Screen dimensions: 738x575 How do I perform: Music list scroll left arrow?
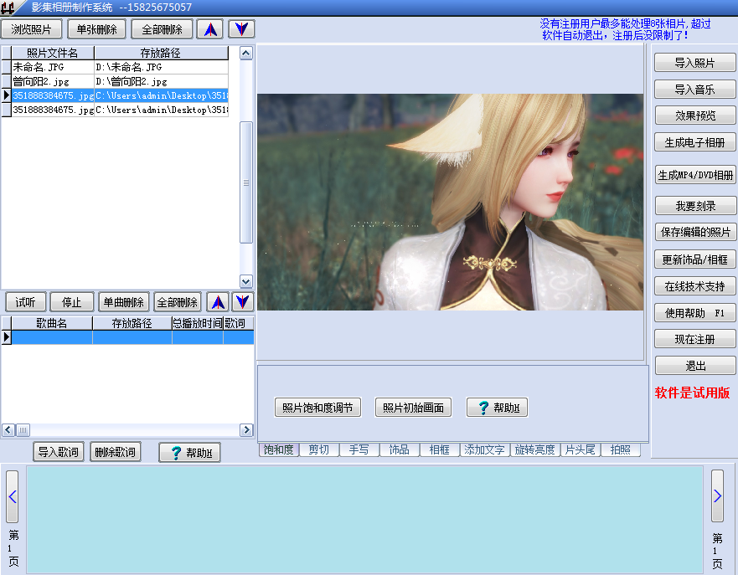point(8,429)
